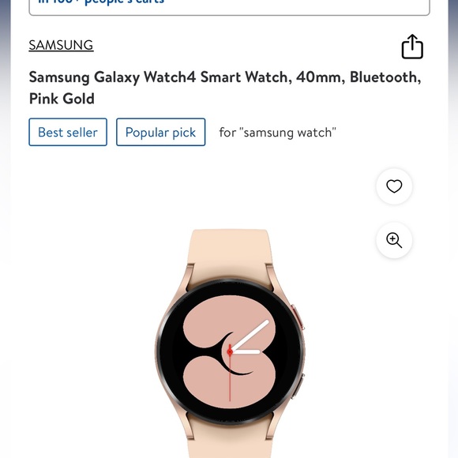Tap the share icon beside the brand
This screenshot has width=458, height=458.
[412, 47]
